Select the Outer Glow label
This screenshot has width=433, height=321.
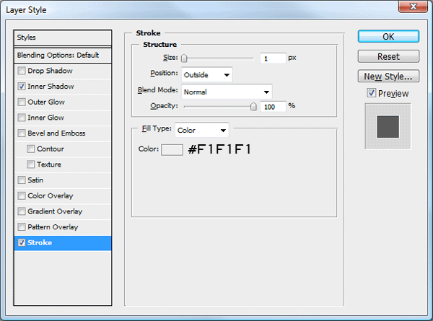tap(46, 102)
